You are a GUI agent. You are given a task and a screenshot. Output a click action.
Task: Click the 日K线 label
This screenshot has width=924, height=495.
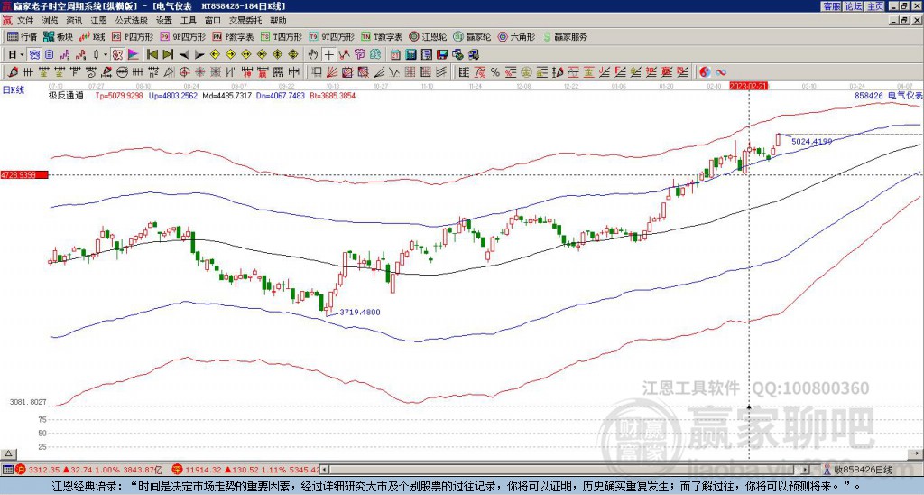tap(13, 90)
